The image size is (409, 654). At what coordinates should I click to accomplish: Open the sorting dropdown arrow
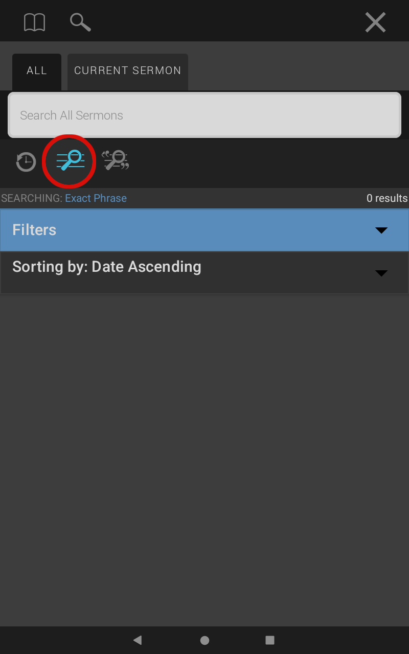point(381,273)
